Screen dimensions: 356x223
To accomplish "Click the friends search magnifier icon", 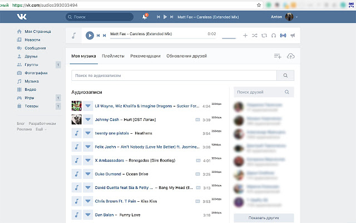I will coord(287,92).
